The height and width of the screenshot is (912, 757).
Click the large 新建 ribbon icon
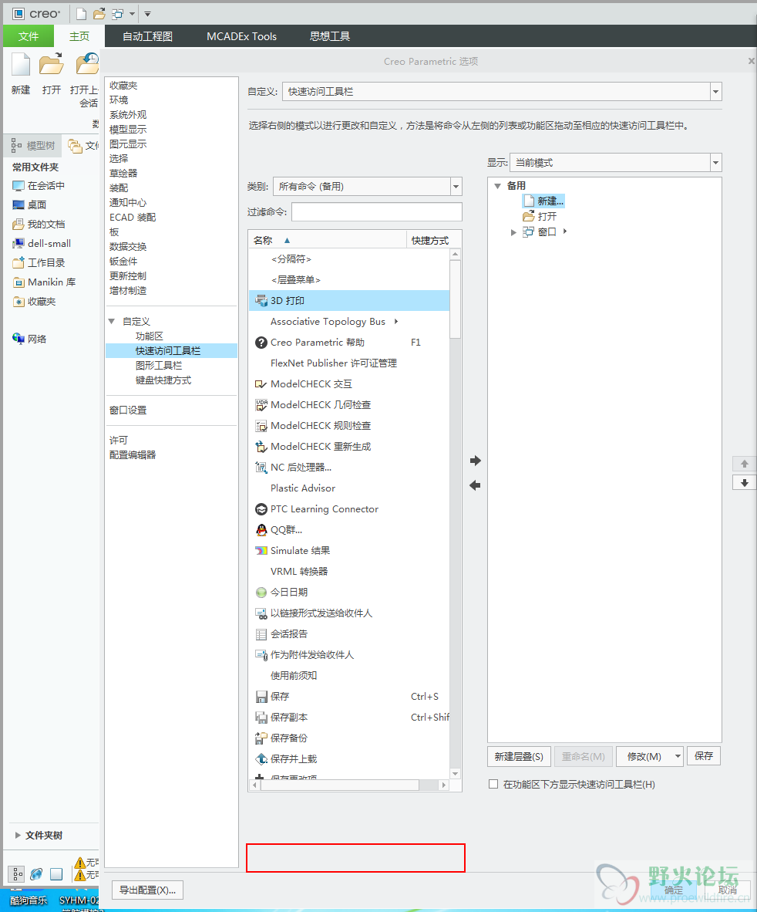[21, 64]
